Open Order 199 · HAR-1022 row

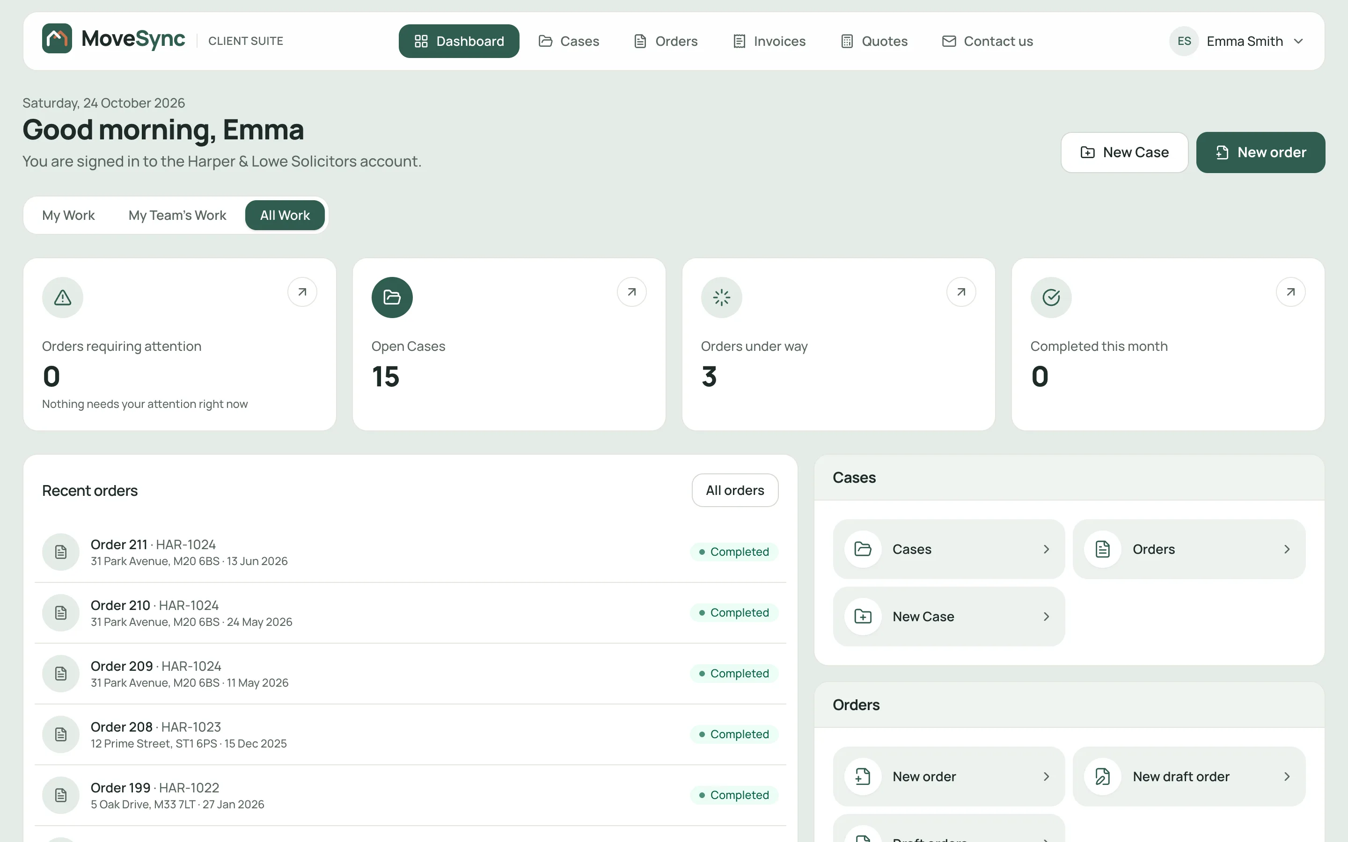pos(410,795)
